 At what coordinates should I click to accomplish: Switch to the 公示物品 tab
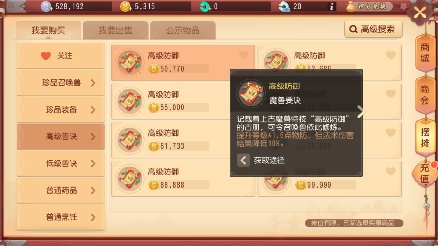(x=183, y=30)
